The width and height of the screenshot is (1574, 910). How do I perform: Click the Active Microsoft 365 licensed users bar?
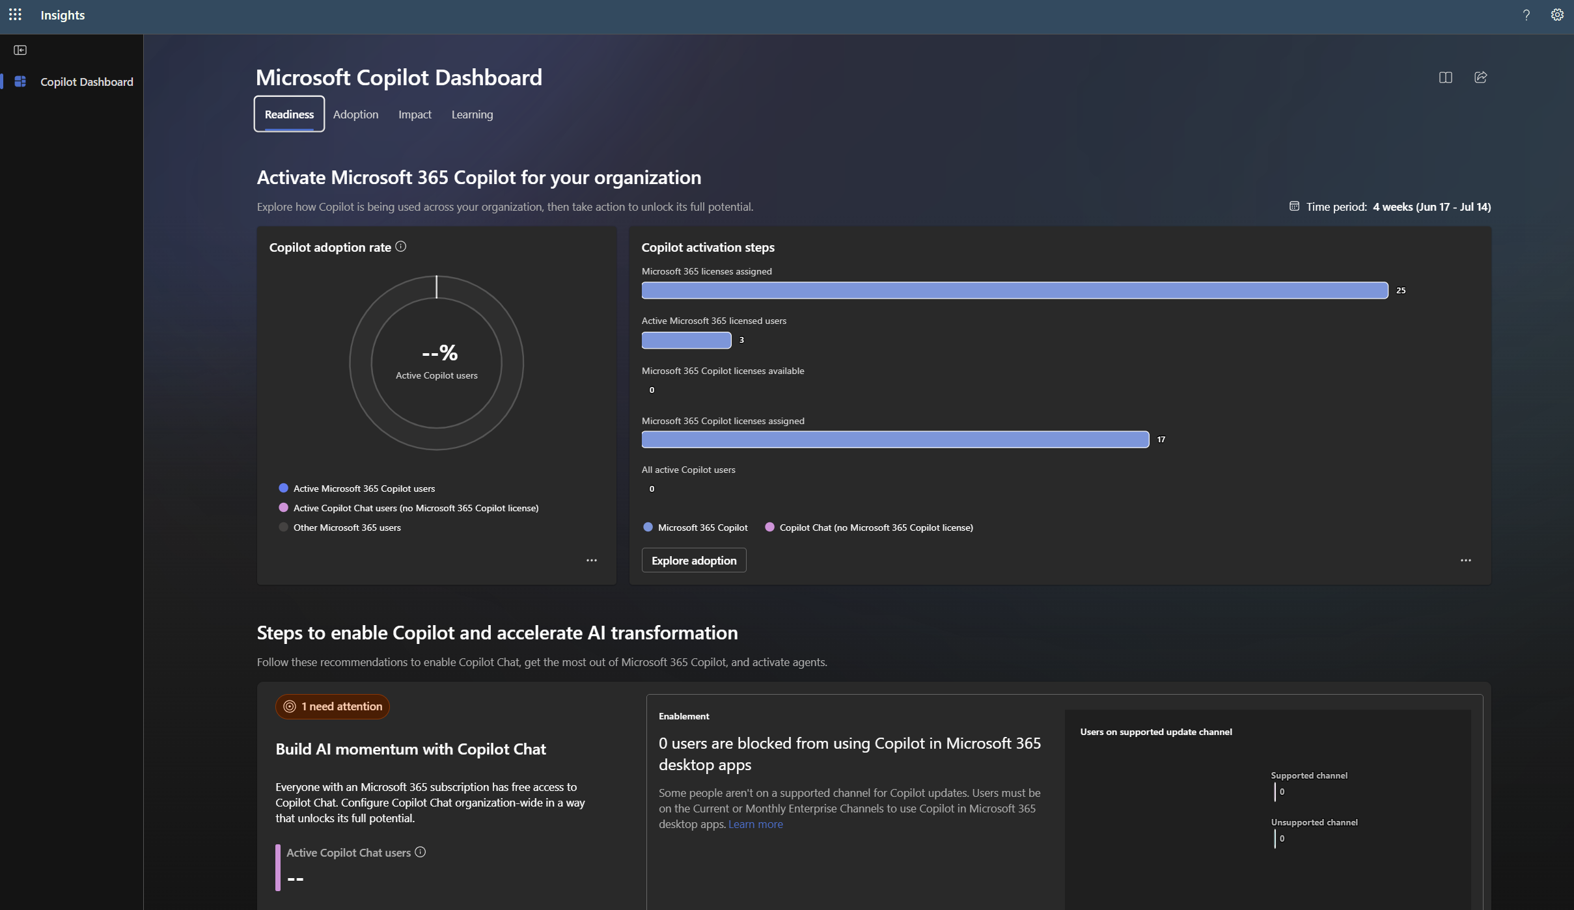[686, 340]
